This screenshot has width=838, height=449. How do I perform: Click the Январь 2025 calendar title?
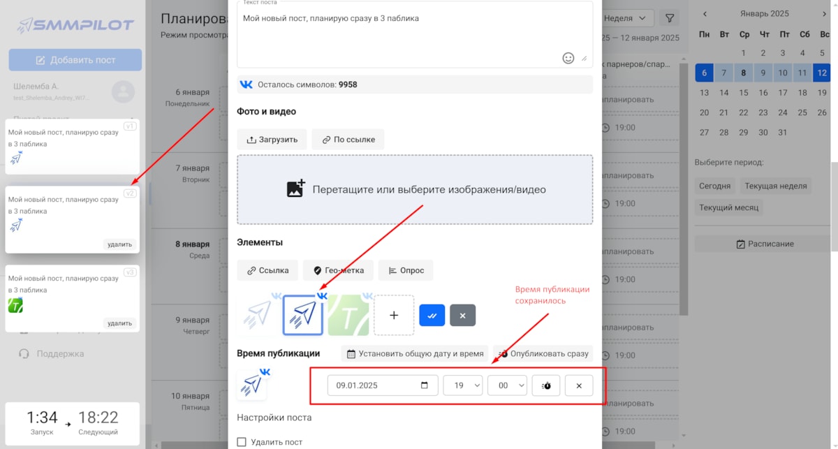coord(765,14)
